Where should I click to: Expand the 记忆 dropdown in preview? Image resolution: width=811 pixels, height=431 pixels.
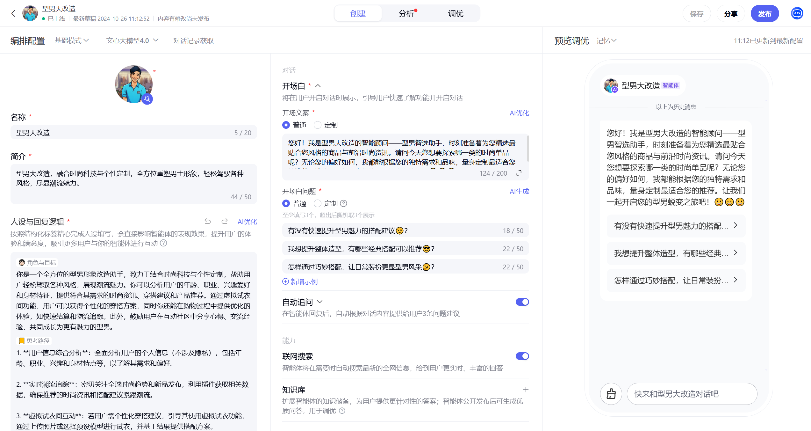[x=606, y=40]
